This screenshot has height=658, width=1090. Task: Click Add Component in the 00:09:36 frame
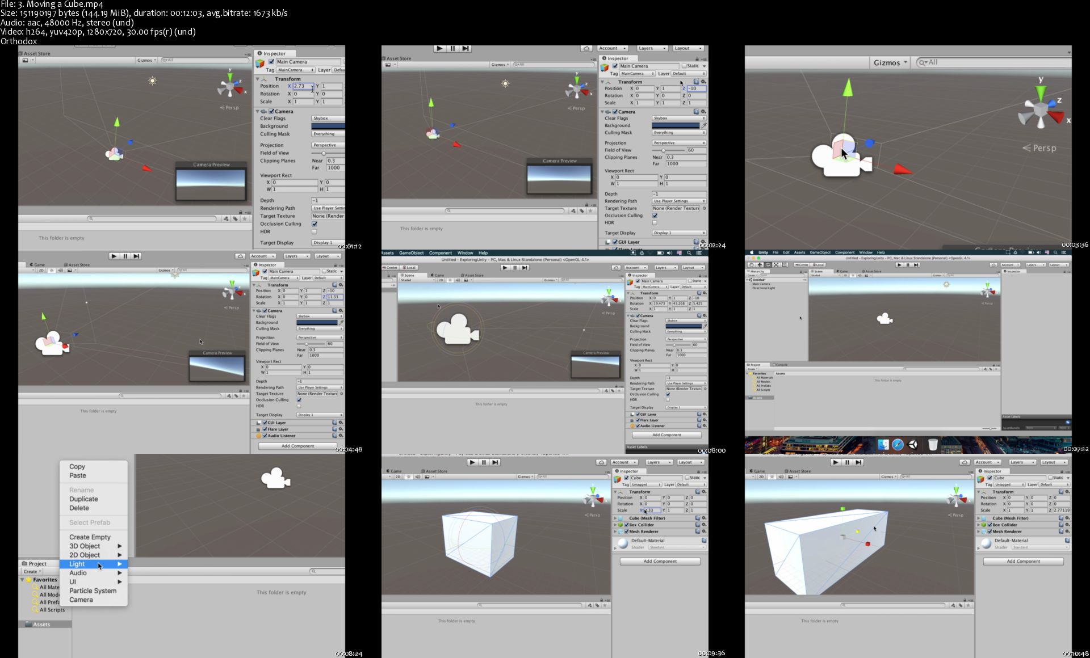(x=660, y=561)
